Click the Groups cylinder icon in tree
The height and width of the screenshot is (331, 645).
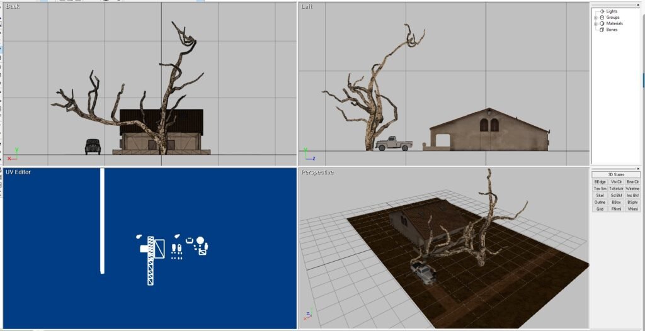point(602,18)
